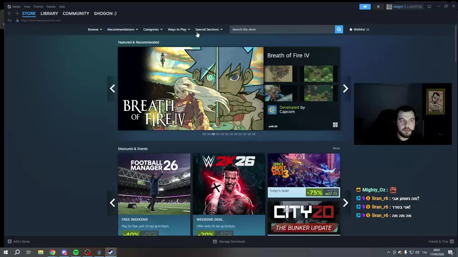Switch to the COMMUNITY tab

76,13
